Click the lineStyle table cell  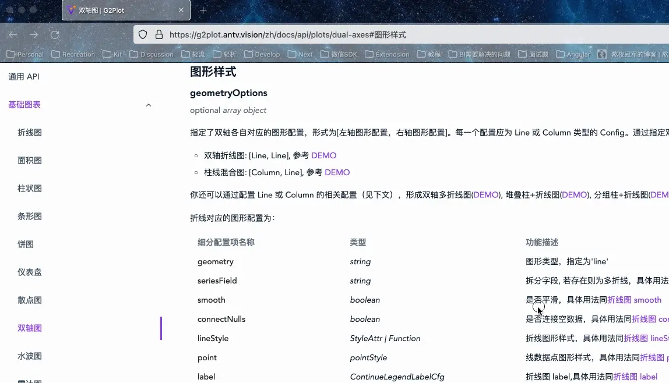[x=213, y=338]
